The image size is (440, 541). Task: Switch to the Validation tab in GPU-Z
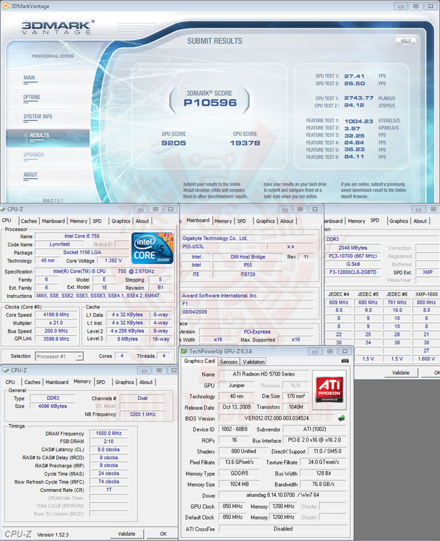tap(254, 361)
